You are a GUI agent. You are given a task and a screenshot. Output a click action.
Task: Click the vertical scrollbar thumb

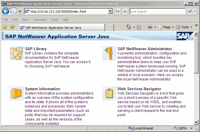tap(196, 55)
